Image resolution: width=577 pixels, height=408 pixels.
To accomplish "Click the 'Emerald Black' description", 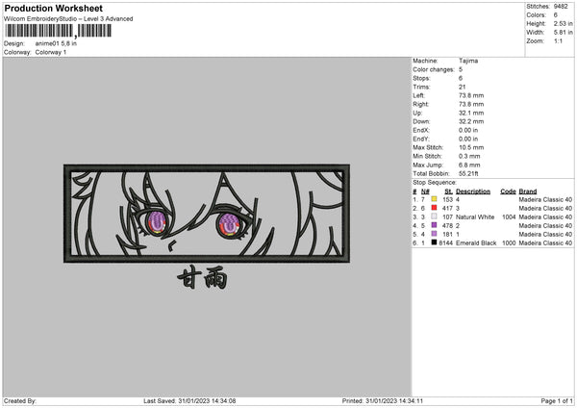I will click(476, 243).
